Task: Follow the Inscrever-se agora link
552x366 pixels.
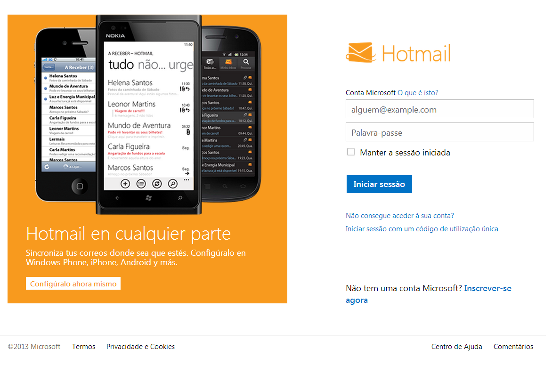Action: (x=429, y=294)
